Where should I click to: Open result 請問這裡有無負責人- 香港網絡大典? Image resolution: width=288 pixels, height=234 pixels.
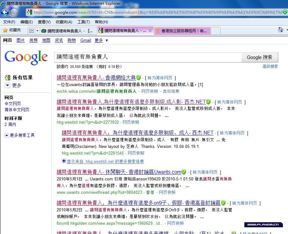(x=96, y=77)
